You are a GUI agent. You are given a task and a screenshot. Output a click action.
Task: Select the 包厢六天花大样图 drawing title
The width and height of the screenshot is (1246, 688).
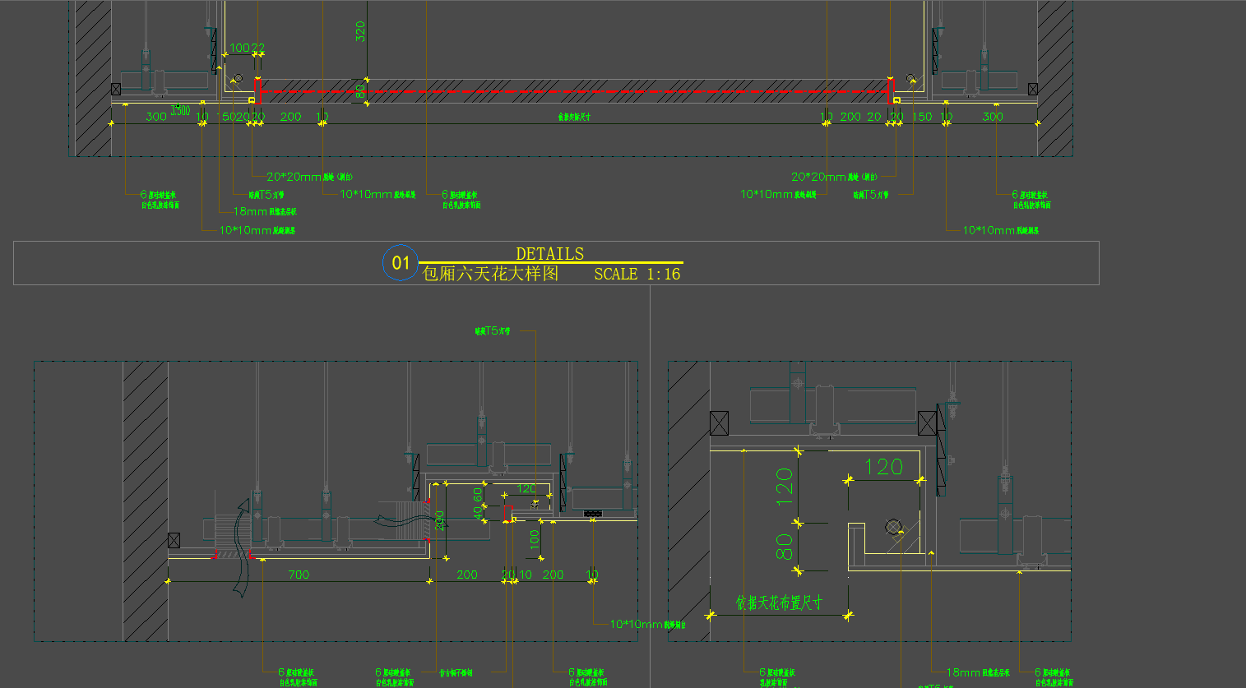(490, 273)
